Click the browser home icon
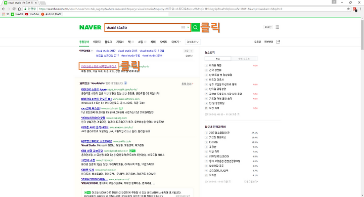 [x=19, y=9]
